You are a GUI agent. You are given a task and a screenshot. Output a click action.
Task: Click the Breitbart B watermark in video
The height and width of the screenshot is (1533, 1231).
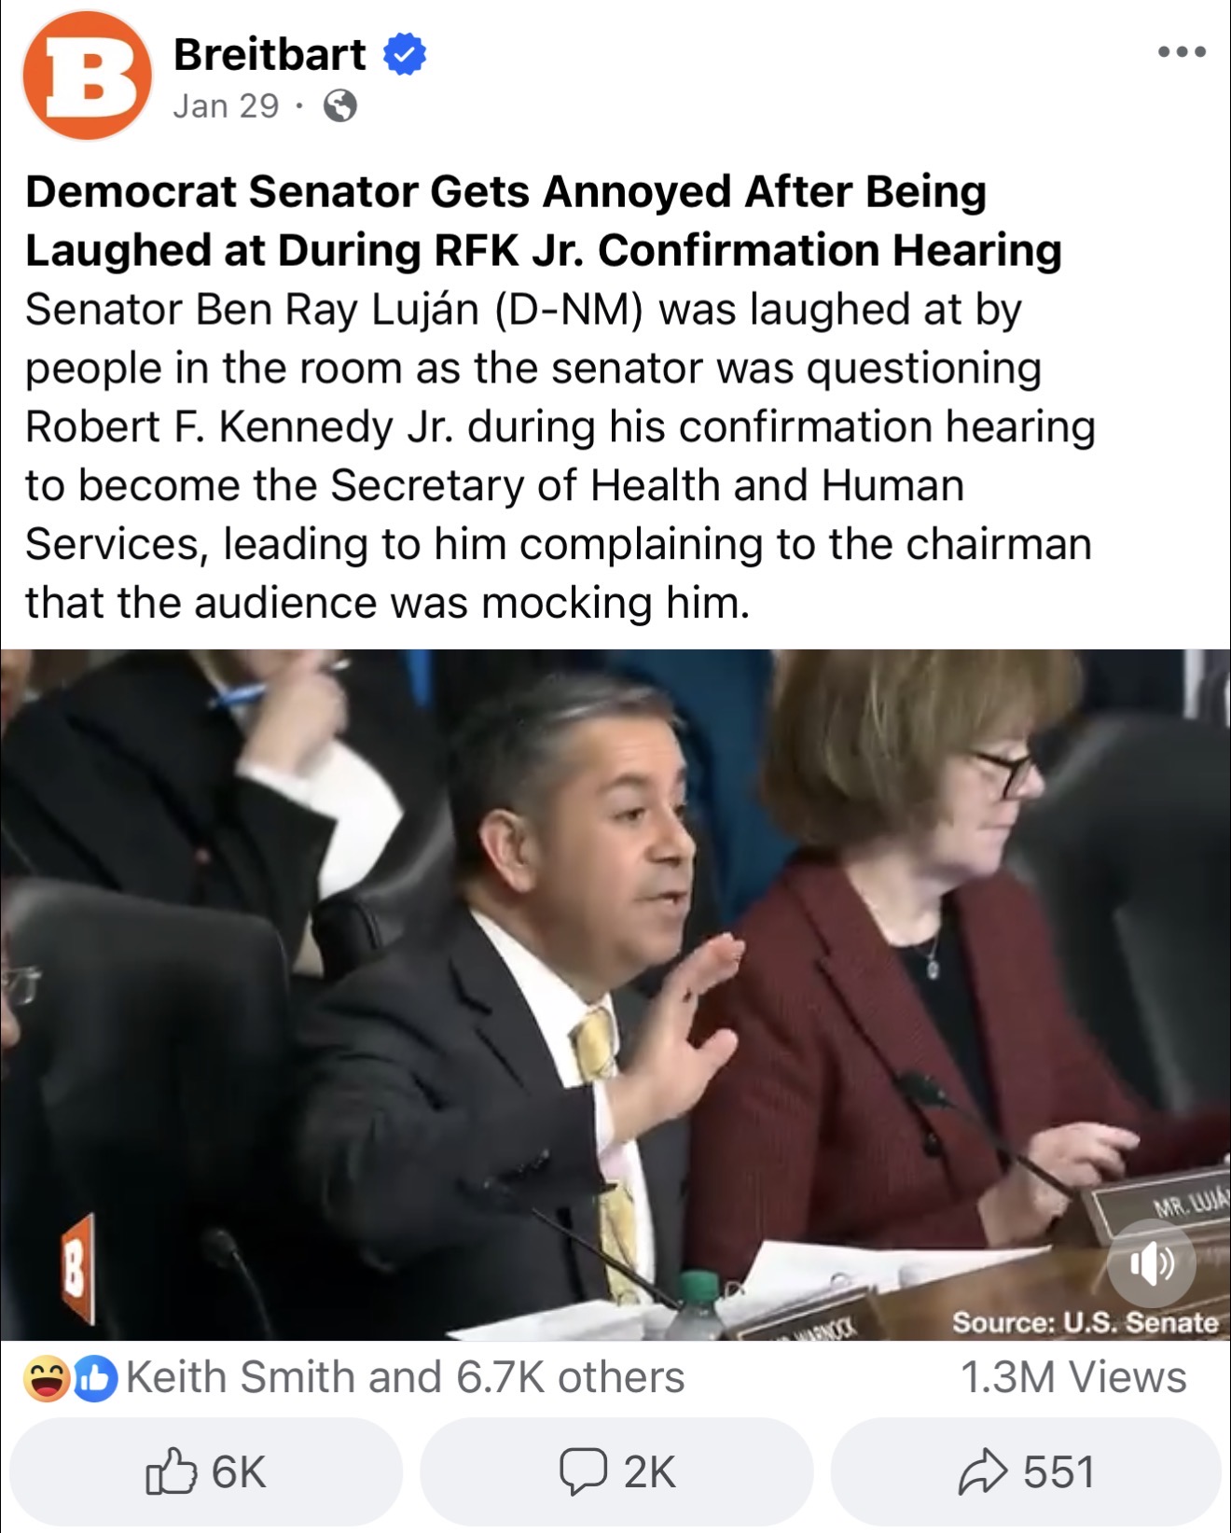[x=78, y=1268]
